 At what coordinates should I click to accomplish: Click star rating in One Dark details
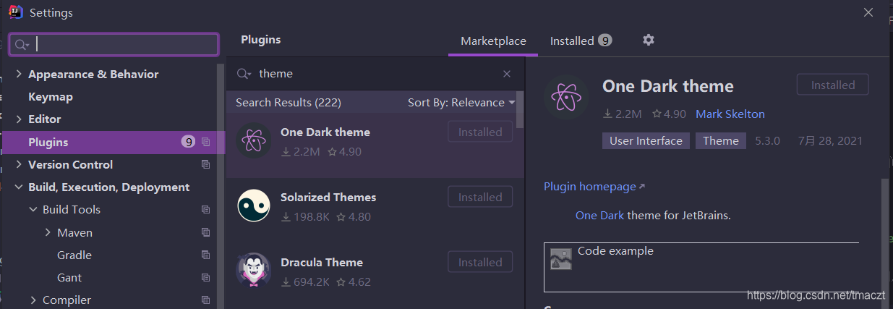pos(669,114)
